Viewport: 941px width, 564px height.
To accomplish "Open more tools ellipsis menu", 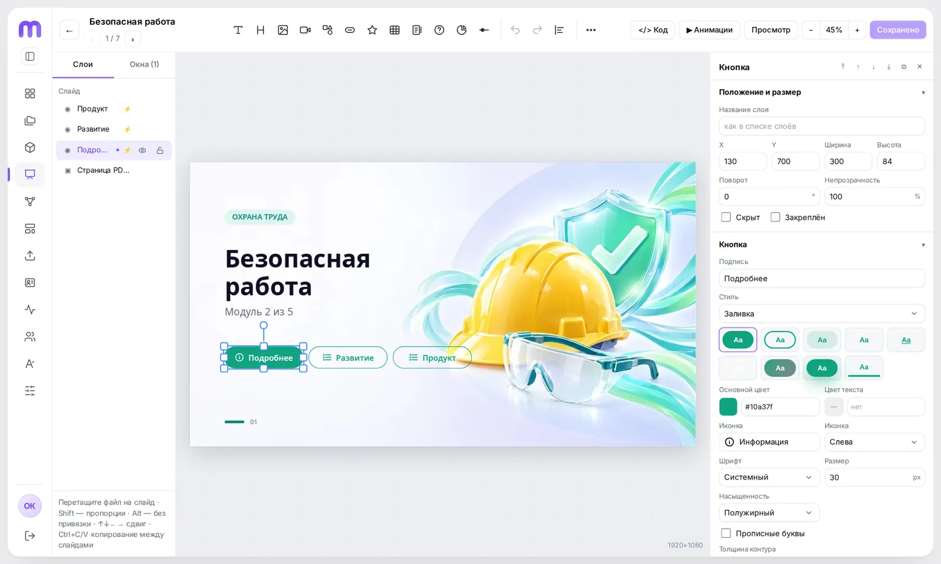I will pyautogui.click(x=591, y=30).
